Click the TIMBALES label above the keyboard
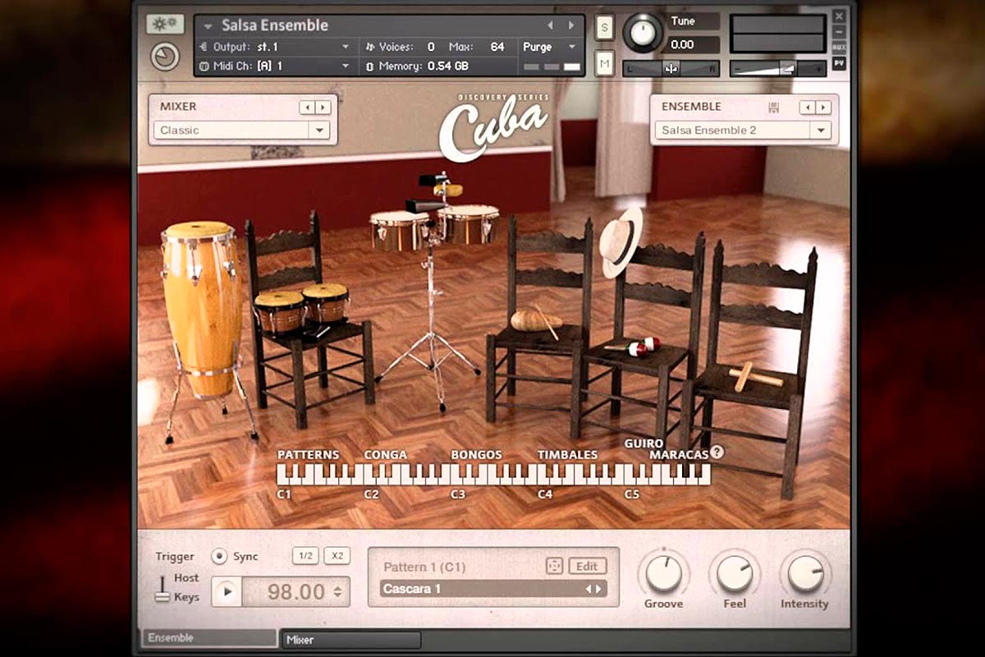Viewport: 985px width, 657px height. coord(567,454)
